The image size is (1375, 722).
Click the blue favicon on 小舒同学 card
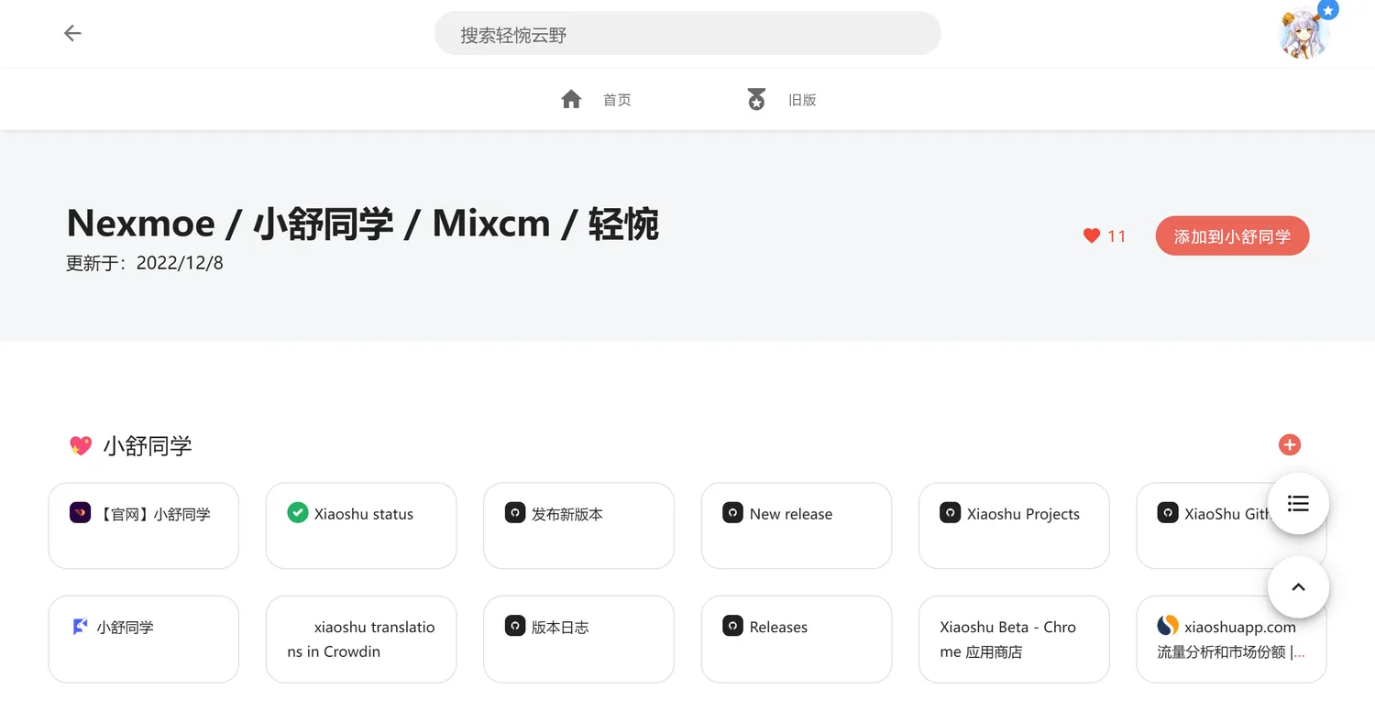(x=80, y=626)
